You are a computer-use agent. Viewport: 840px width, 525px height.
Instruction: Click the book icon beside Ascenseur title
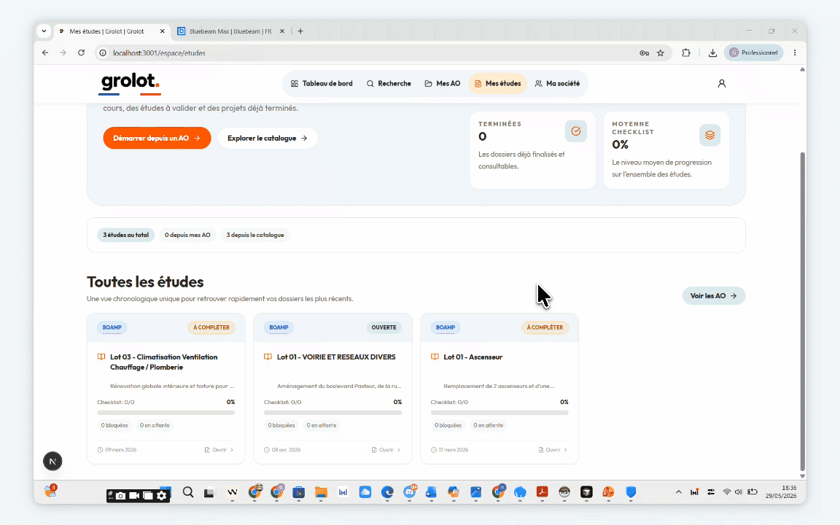tap(435, 357)
